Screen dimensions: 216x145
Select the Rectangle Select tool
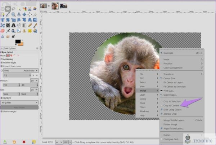(3, 9)
